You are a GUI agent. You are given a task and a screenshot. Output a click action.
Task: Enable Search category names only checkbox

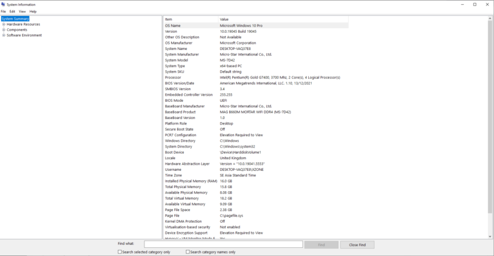(188, 252)
